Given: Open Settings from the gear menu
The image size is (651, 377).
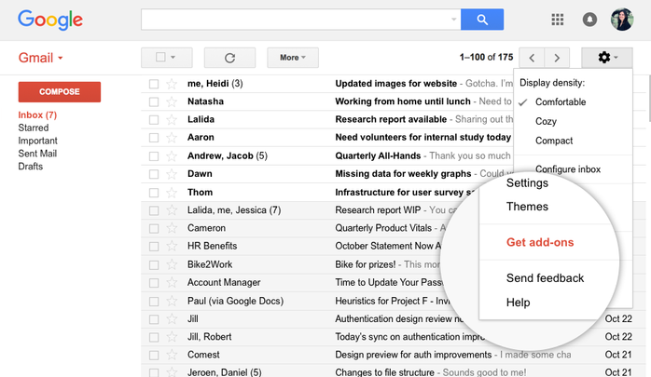Looking at the screenshot, I should tap(527, 183).
